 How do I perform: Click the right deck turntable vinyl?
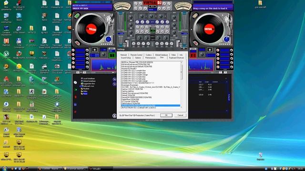(x=209, y=29)
